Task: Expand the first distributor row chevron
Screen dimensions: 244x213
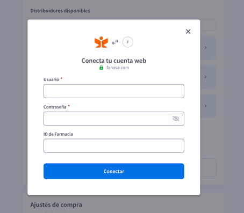Action: click(206, 48)
